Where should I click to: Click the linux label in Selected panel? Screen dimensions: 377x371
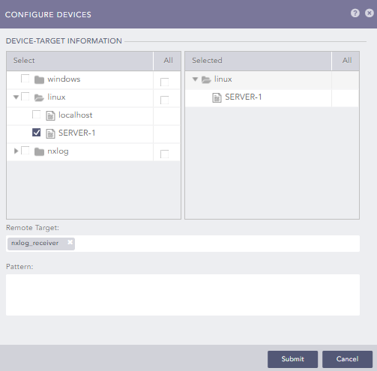pyautogui.click(x=223, y=79)
